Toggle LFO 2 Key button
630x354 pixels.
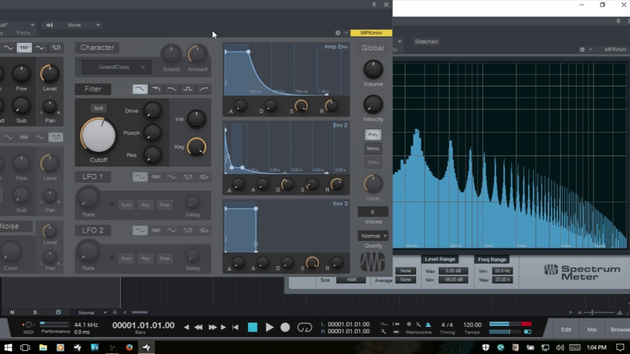[x=146, y=258]
